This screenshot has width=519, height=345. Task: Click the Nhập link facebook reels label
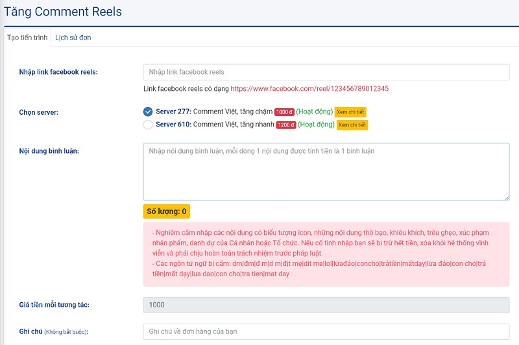click(x=58, y=72)
